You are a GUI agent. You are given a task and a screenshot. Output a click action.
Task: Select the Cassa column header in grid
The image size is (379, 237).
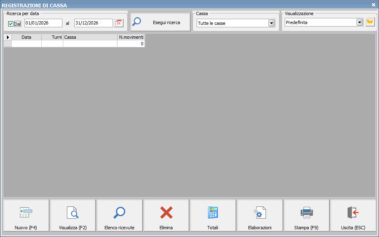tap(90, 37)
